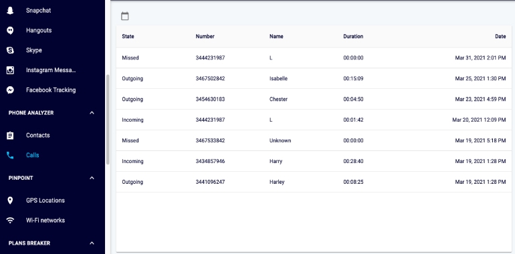Open Snapchat in the sidebar
This screenshot has width=515, height=254.
[x=38, y=11]
